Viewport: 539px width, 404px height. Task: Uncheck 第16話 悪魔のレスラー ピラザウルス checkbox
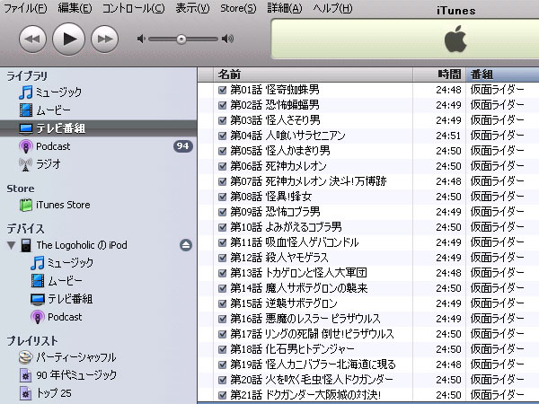223,319
